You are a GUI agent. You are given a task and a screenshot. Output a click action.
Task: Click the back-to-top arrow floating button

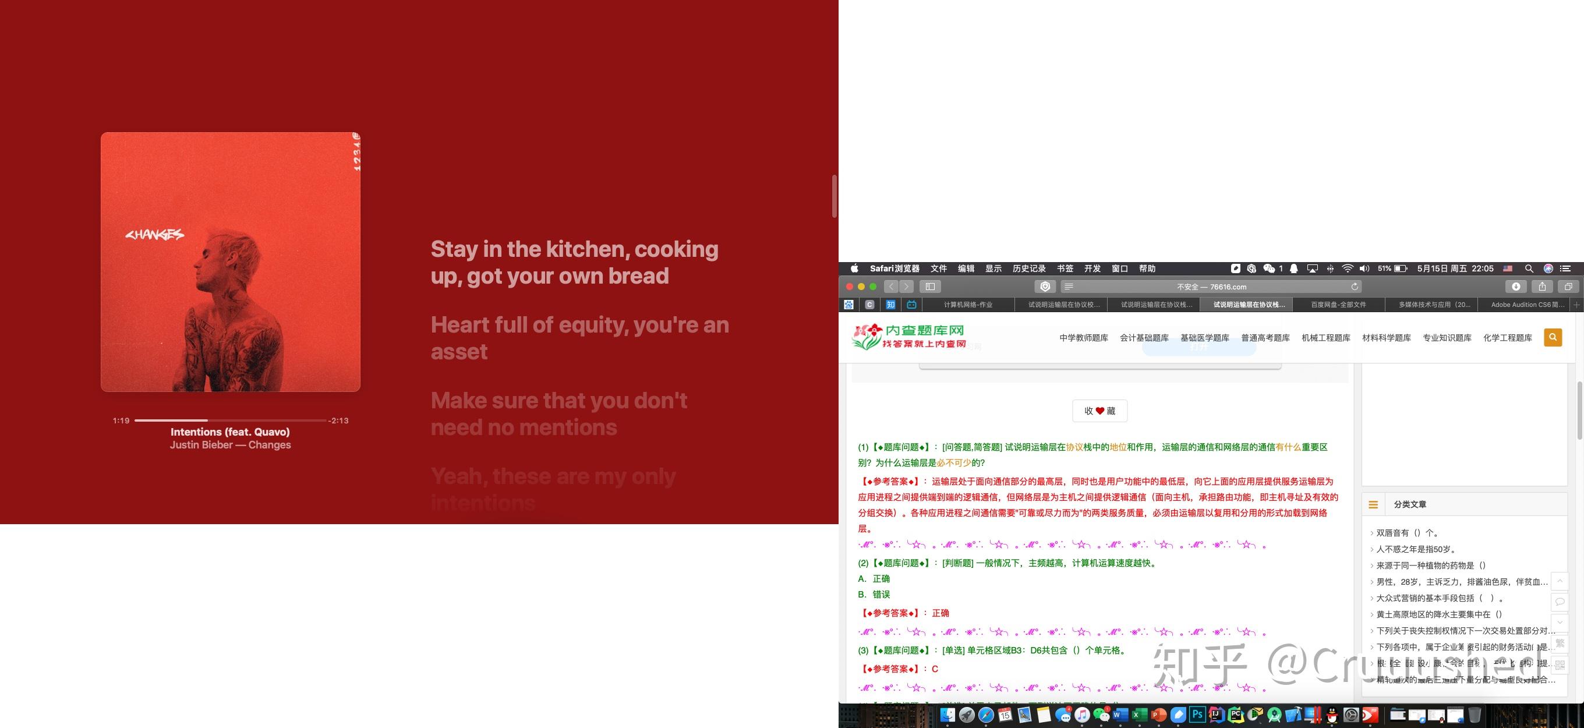click(x=1560, y=581)
